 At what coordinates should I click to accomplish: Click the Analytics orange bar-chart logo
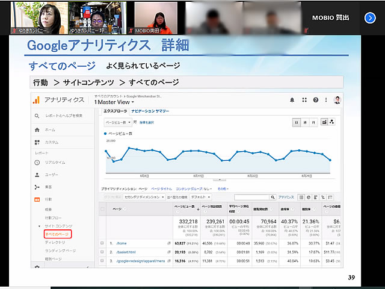click(36, 100)
